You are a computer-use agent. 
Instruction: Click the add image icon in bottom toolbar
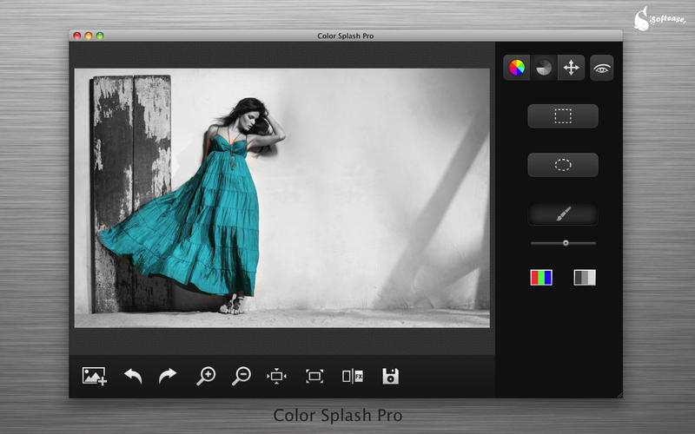[x=94, y=376]
